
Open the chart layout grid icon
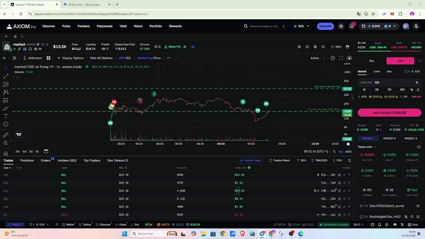48,58
